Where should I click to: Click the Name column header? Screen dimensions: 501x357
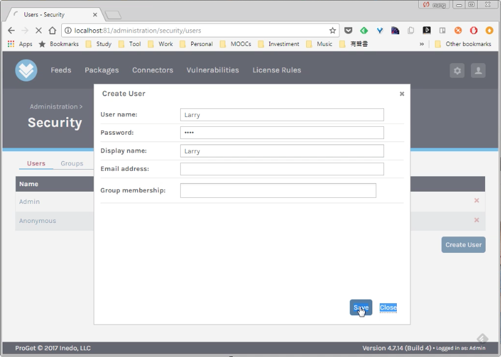coord(28,184)
